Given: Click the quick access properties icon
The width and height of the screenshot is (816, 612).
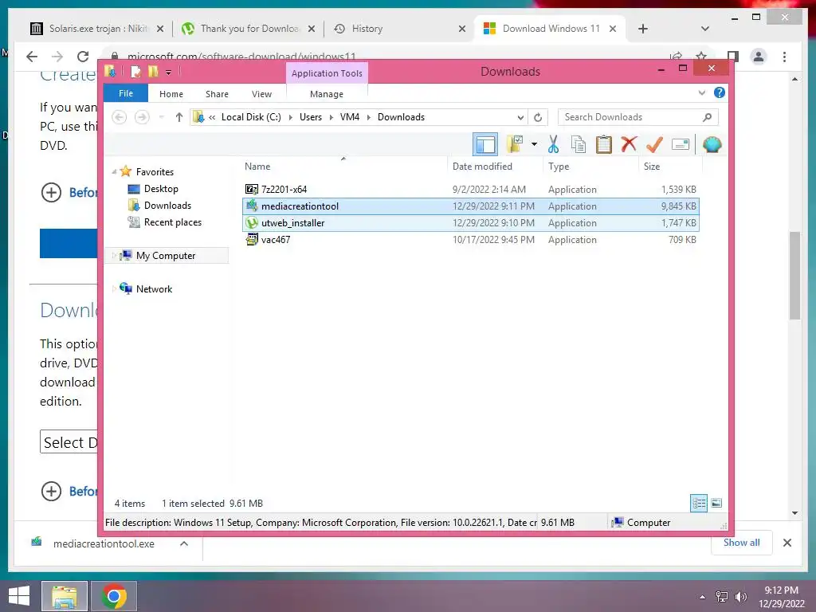Looking at the screenshot, I should point(135,71).
